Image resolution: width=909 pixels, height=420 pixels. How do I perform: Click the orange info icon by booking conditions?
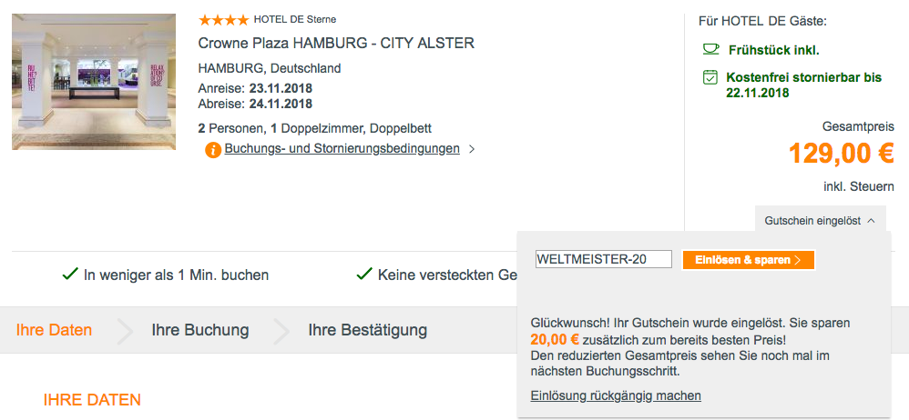coord(213,150)
